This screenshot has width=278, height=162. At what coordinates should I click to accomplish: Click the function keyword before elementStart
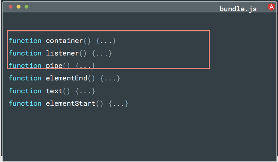pos(25,103)
